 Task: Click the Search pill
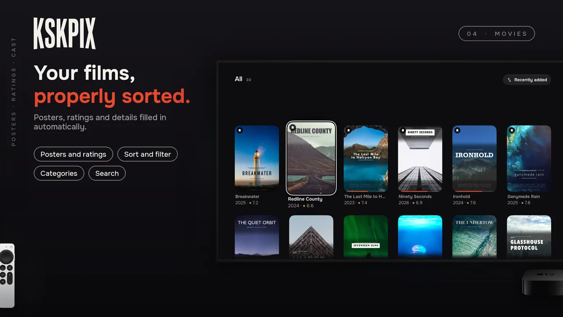(107, 173)
